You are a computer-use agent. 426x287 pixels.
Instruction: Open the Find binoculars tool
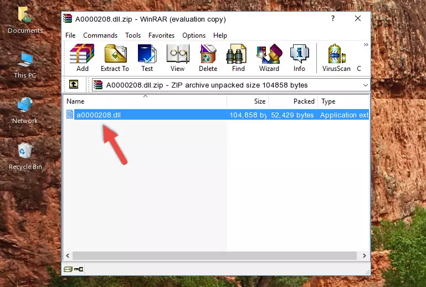tap(238, 58)
